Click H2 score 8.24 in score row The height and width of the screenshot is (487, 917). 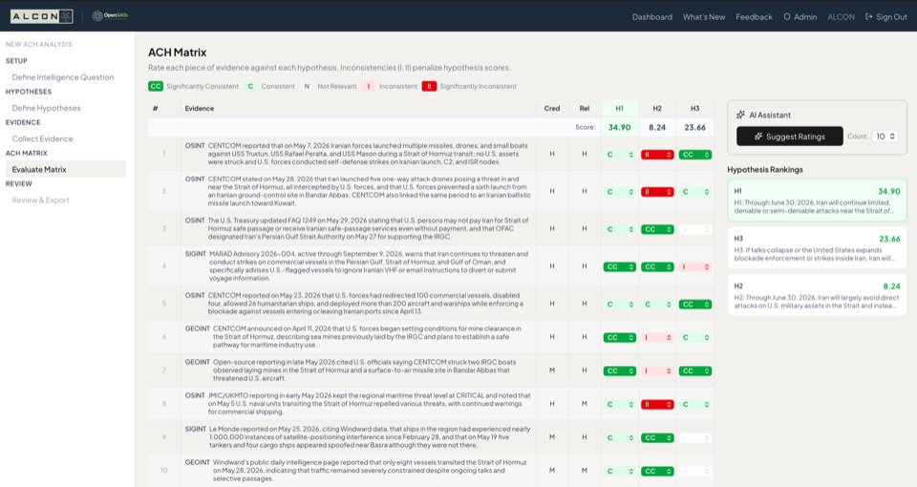[657, 127]
